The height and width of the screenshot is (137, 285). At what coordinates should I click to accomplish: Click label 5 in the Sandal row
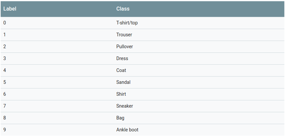5,82
